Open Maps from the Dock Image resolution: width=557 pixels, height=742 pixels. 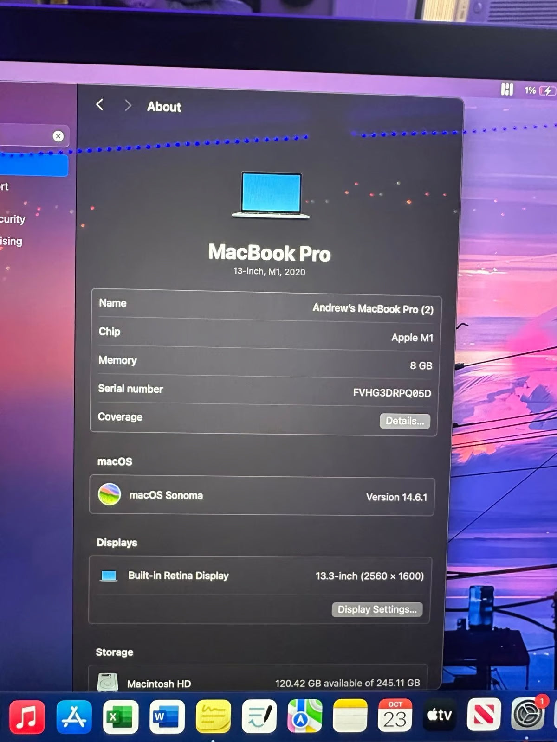[x=304, y=716]
